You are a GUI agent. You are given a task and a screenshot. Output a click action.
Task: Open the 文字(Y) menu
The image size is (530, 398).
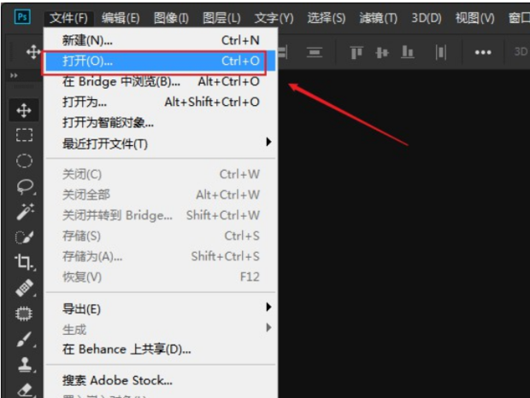274,18
